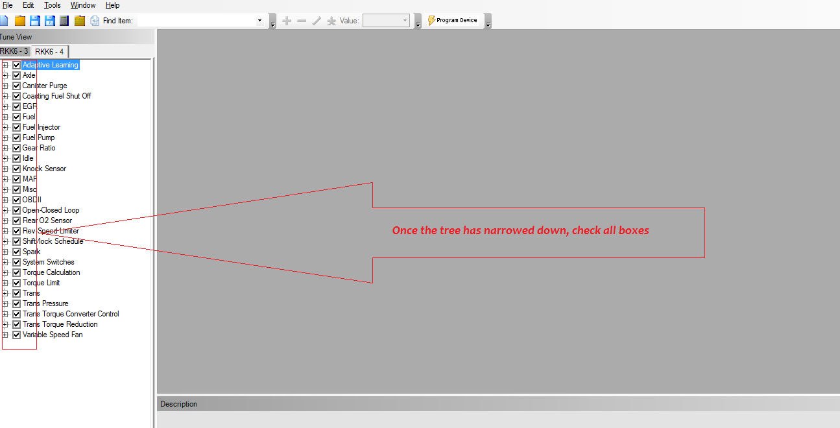
Task: Click the first blue Save floppy icon
Action: coord(35,21)
